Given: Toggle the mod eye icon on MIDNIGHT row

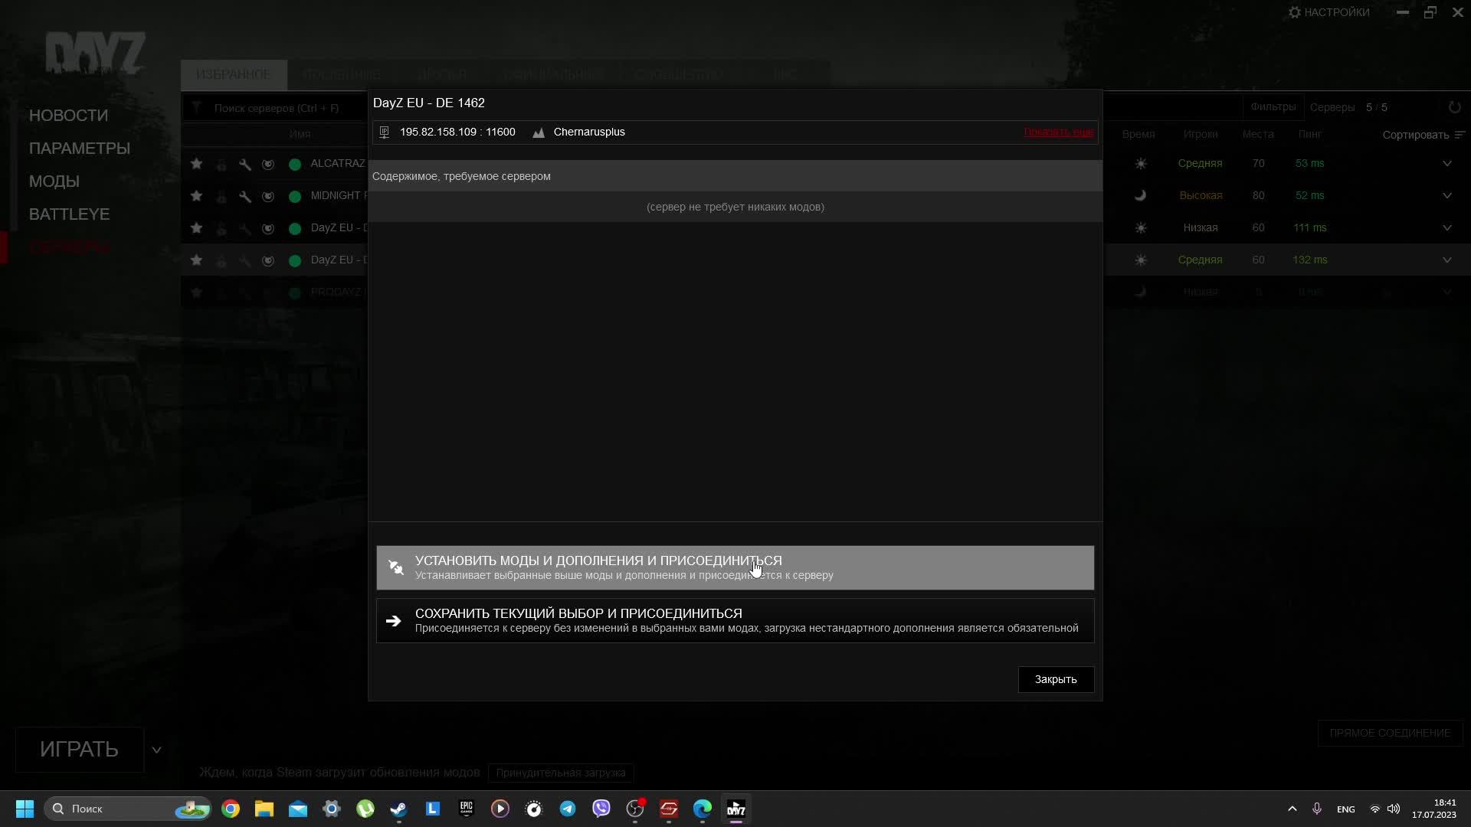Looking at the screenshot, I should click(267, 196).
